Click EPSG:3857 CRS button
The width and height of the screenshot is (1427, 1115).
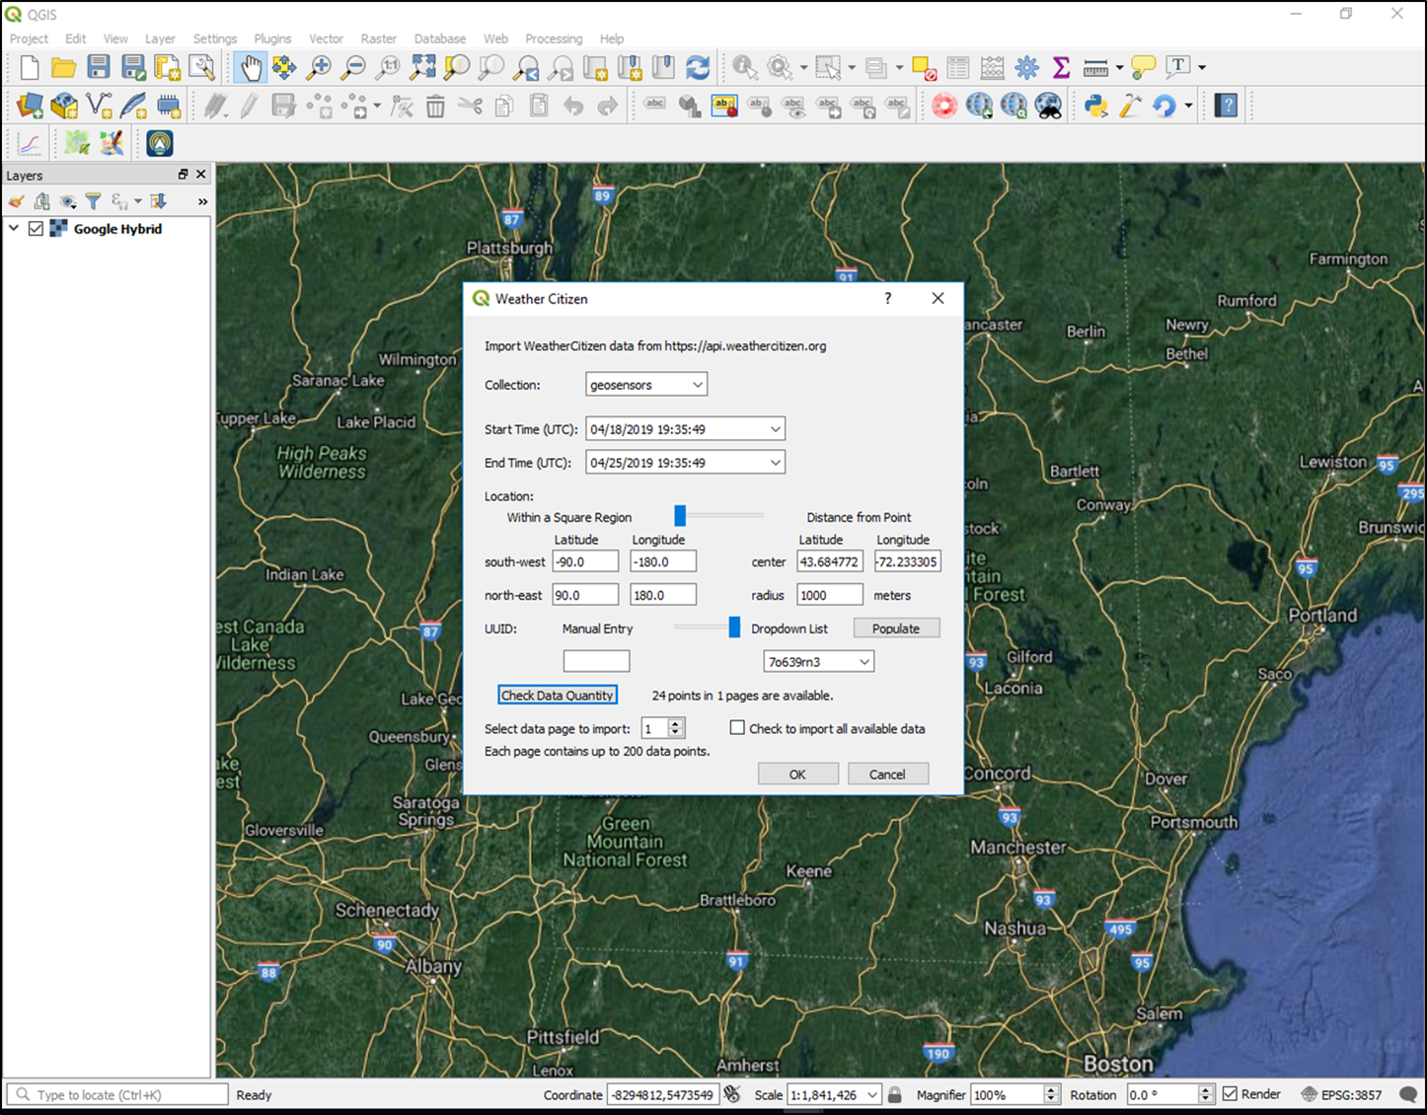click(1341, 1094)
